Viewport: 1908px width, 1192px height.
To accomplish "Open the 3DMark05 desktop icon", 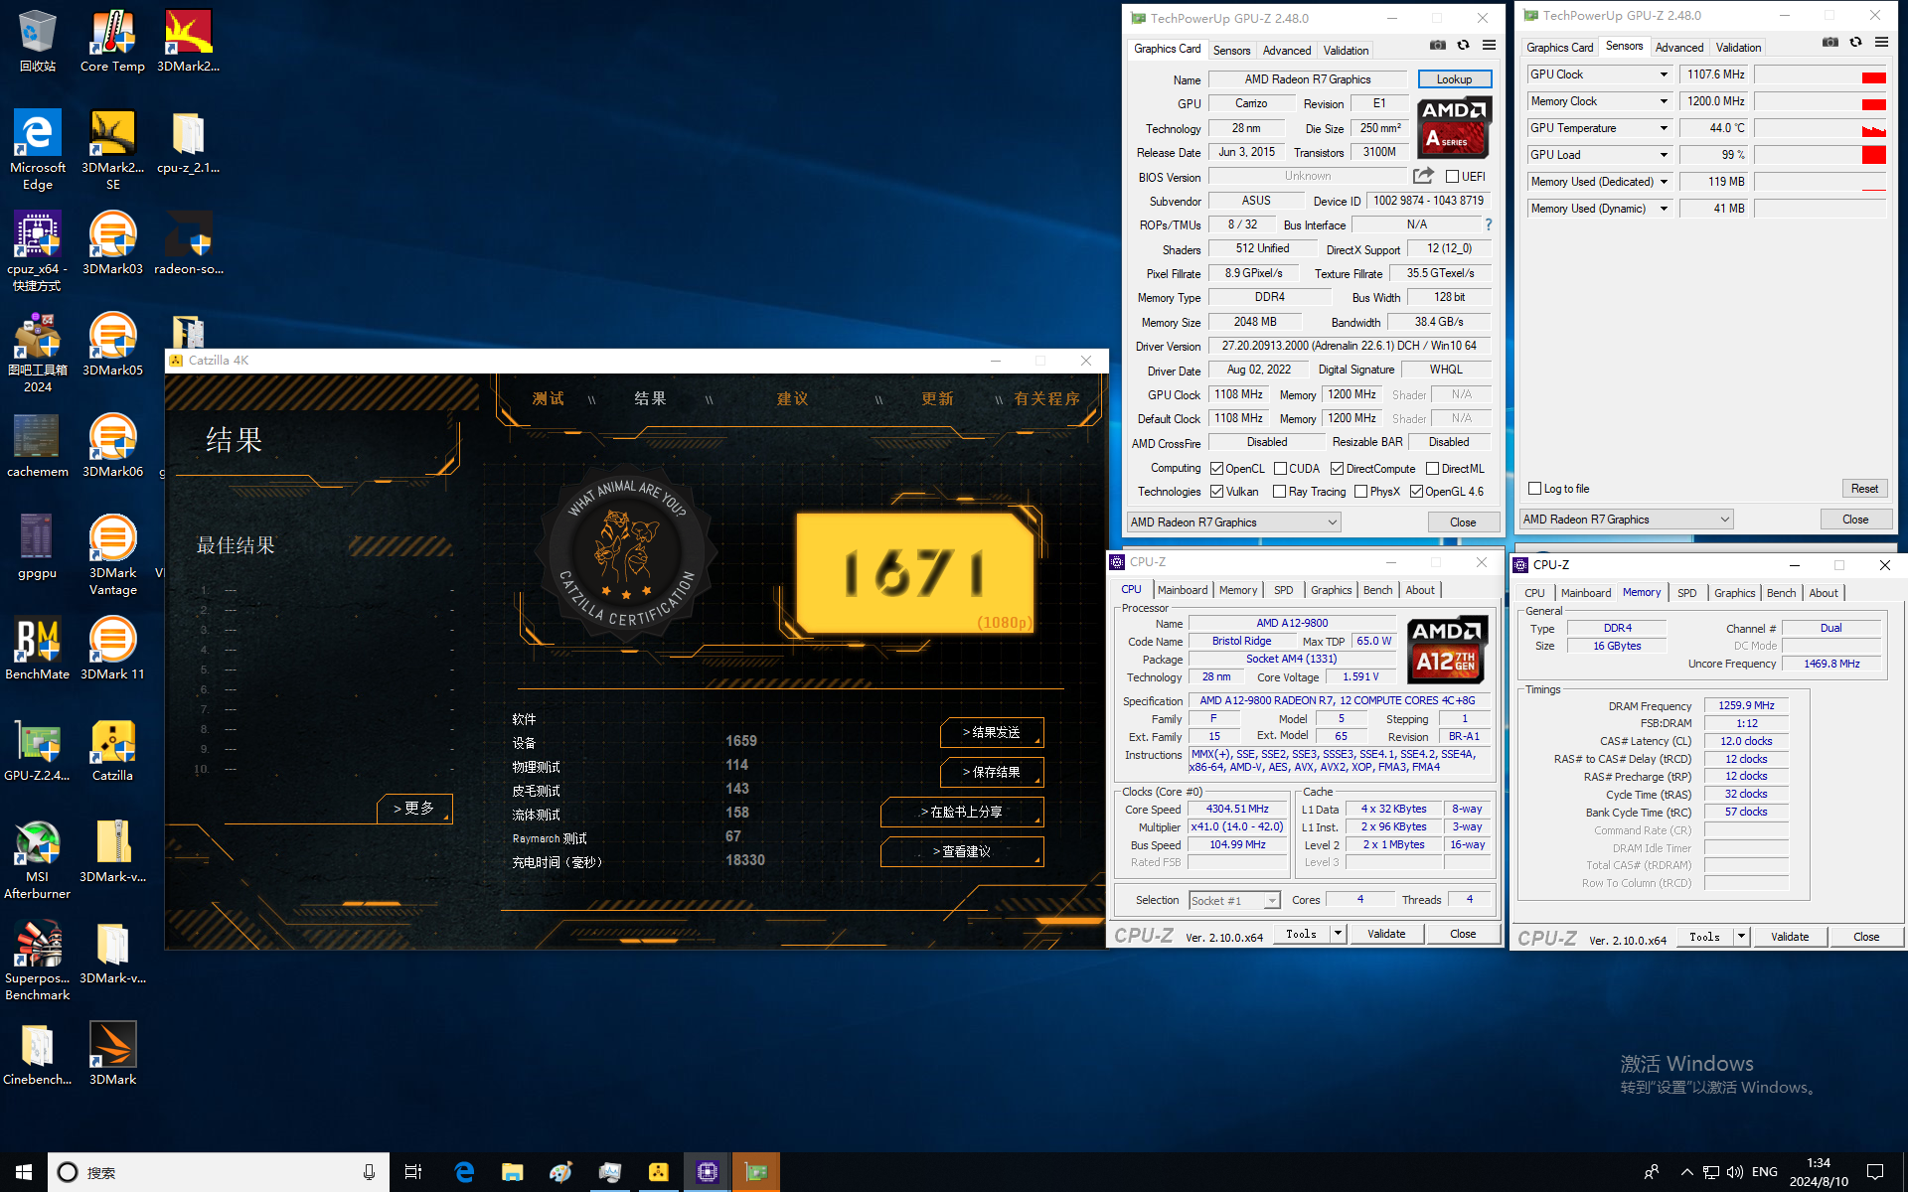I will (x=112, y=346).
